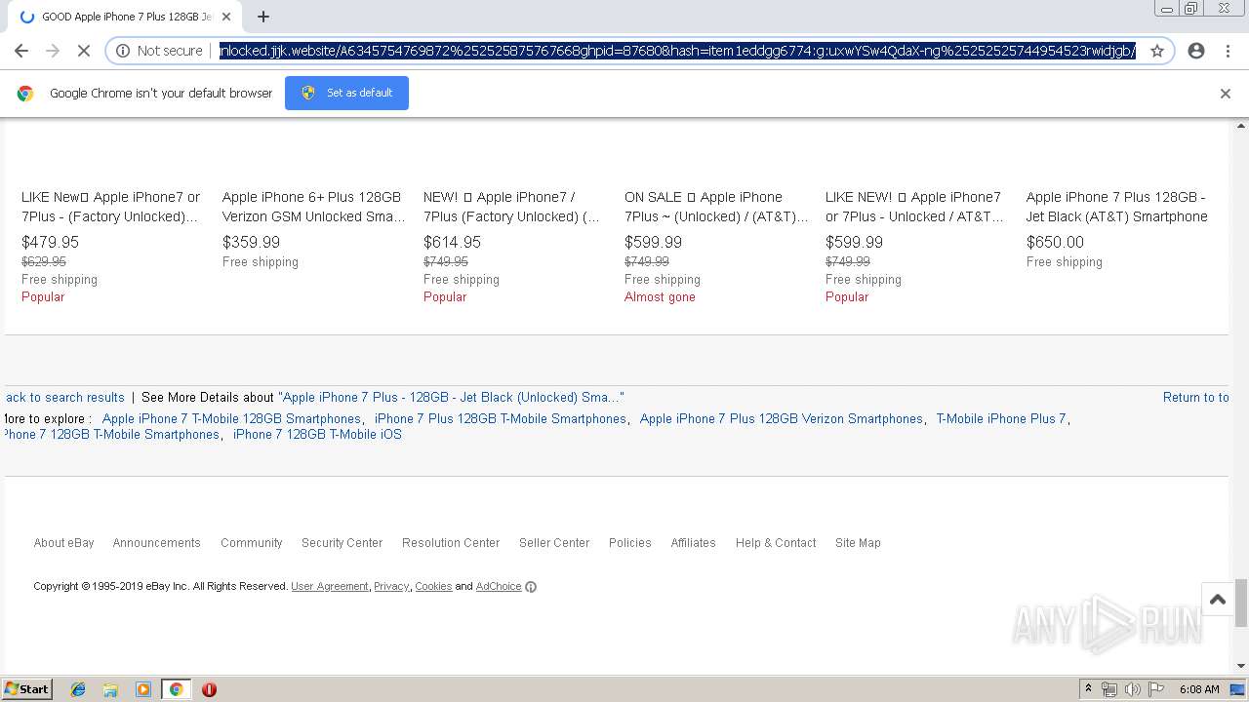This screenshot has width=1249, height=702.
Task: Open the Privacy link in copyright line
Action: (391, 586)
